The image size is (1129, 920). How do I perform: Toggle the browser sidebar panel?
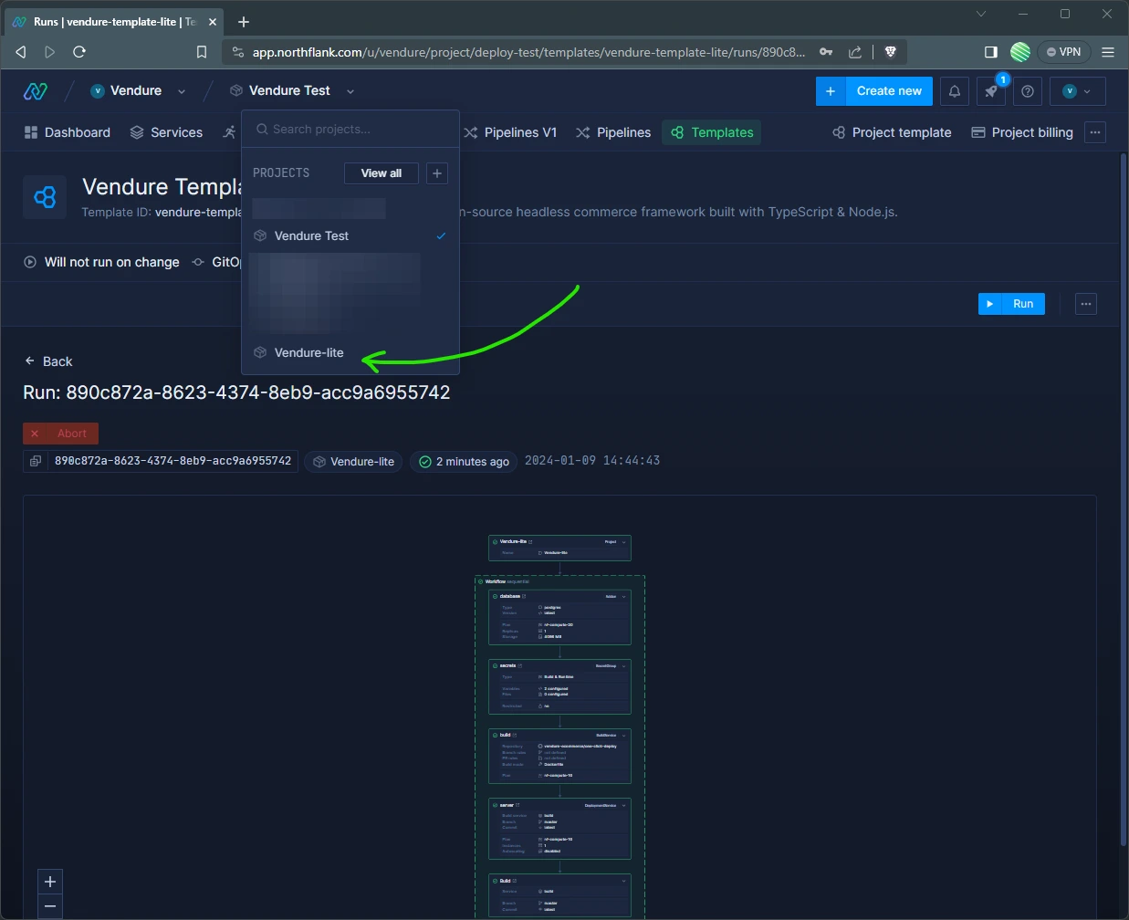990,52
